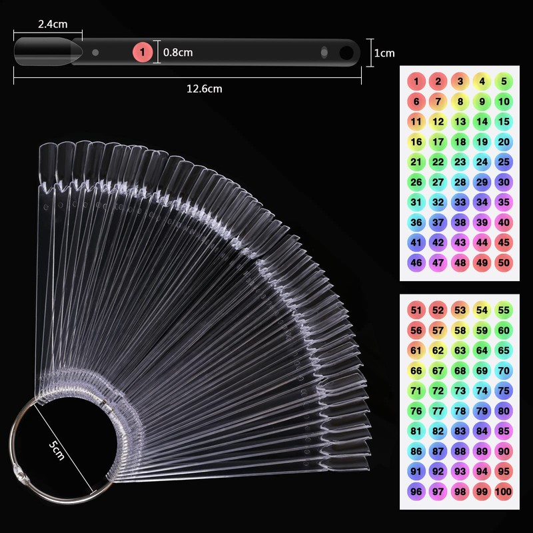Click the number 73 sticker
The image size is (533, 533).
460,390
